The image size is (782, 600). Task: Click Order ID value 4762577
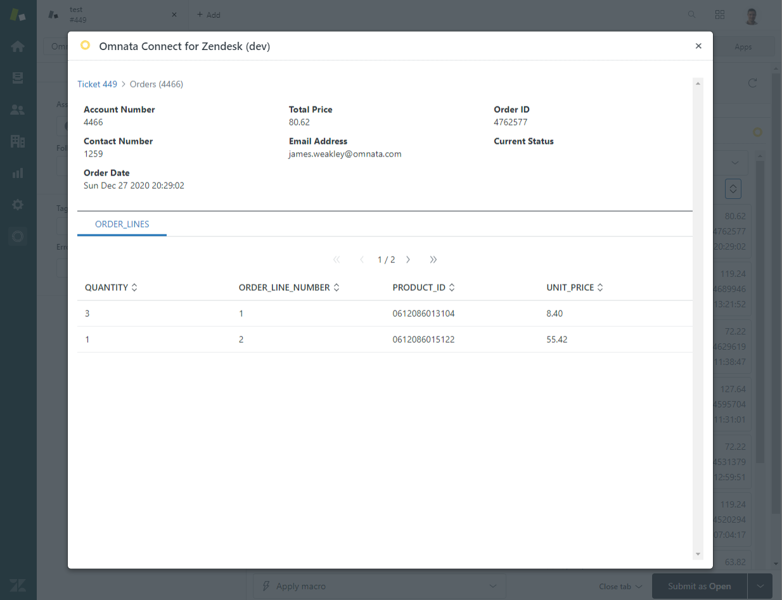(511, 122)
